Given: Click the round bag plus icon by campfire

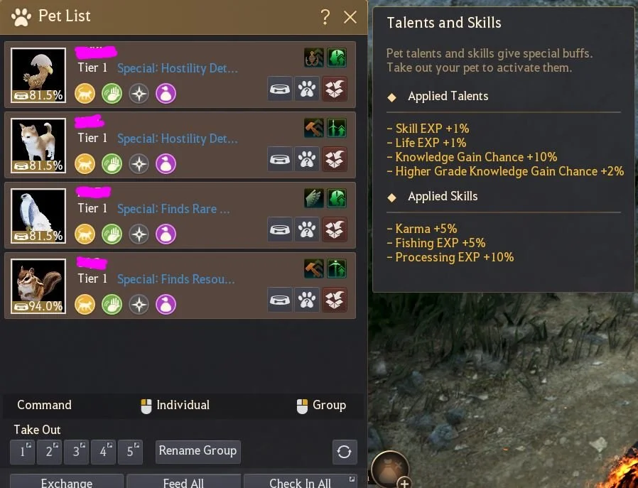Looking at the screenshot, I should click(391, 470).
